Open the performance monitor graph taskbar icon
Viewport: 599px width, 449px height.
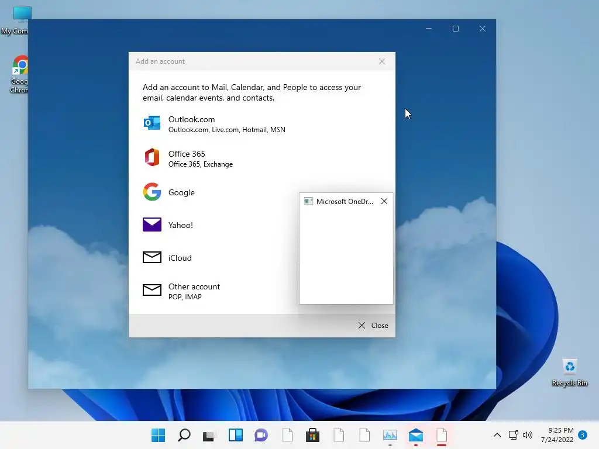coord(390,435)
